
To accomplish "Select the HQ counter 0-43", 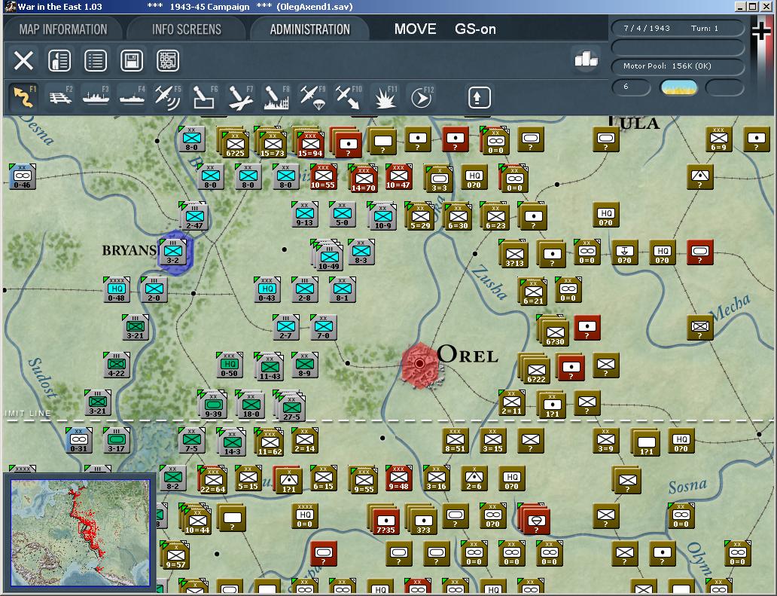I will (x=267, y=290).
